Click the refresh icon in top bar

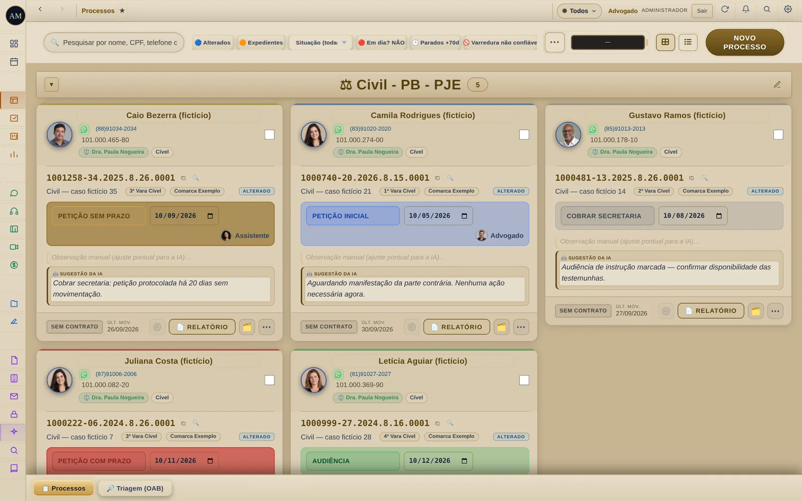pos(725,10)
